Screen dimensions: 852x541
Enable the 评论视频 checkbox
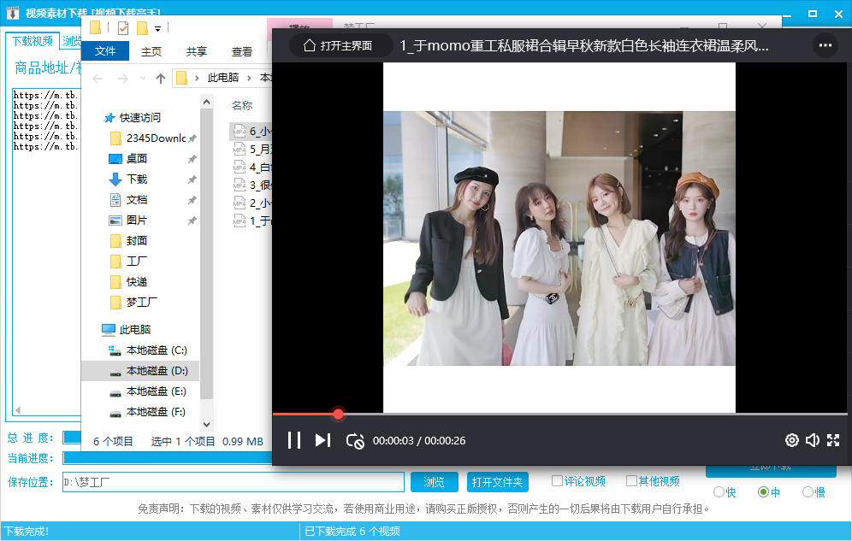click(558, 480)
